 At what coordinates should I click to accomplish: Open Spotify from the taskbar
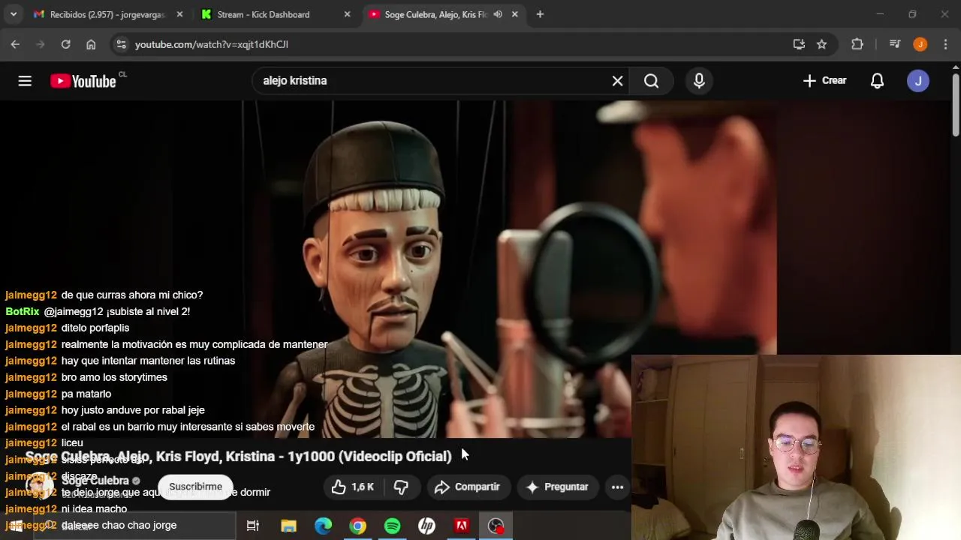click(x=392, y=526)
